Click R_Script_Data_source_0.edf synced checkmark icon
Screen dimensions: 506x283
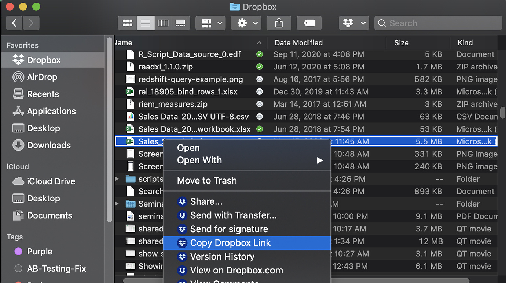(x=260, y=54)
